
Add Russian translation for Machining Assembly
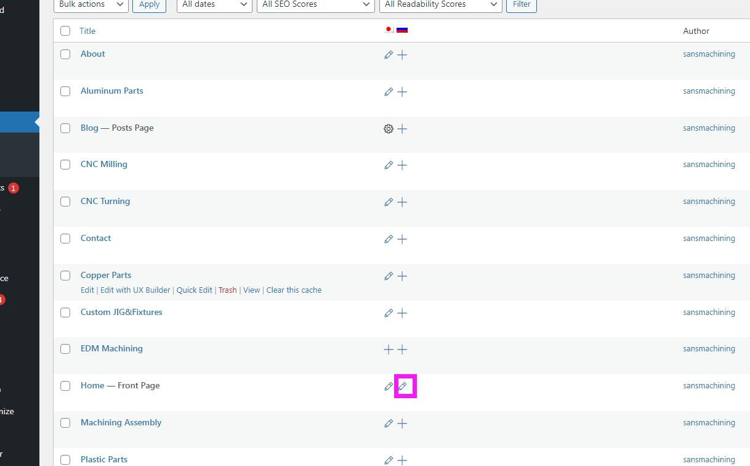(402, 423)
